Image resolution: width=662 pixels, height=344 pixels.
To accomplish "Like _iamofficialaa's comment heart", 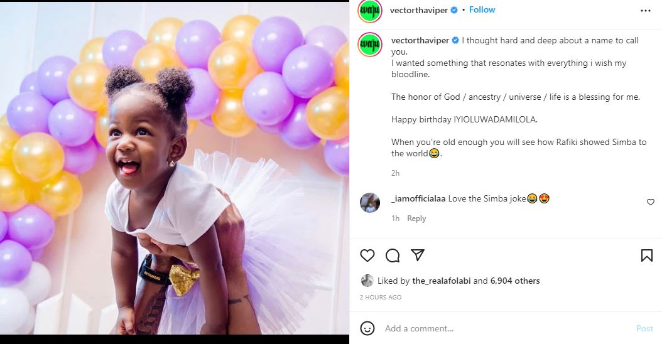I will tap(651, 202).
